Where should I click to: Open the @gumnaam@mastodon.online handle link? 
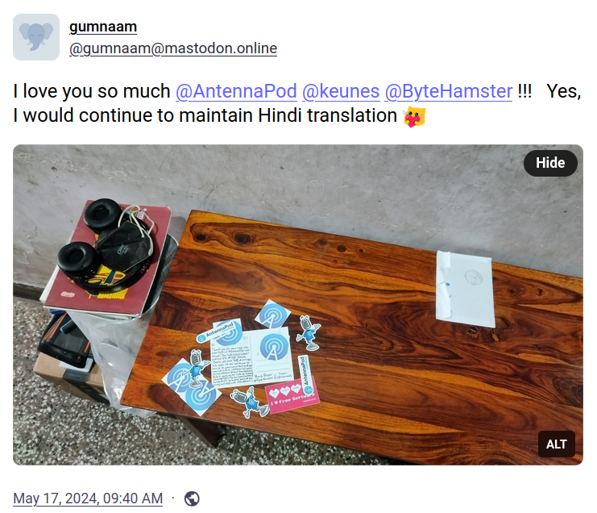click(173, 48)
